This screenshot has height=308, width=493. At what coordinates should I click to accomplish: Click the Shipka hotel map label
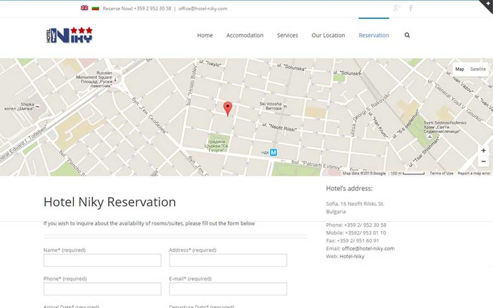tap(20, 107)
